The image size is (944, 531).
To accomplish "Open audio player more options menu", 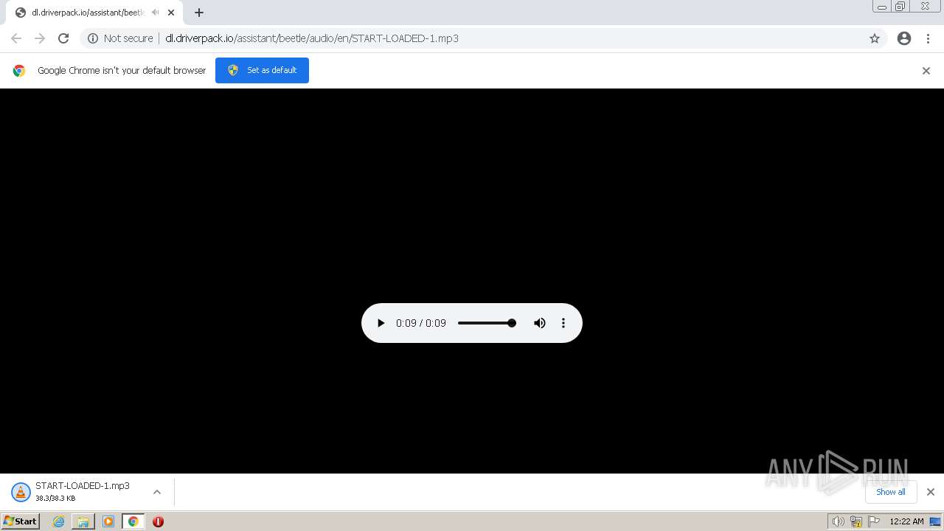I will click(563, 323).
